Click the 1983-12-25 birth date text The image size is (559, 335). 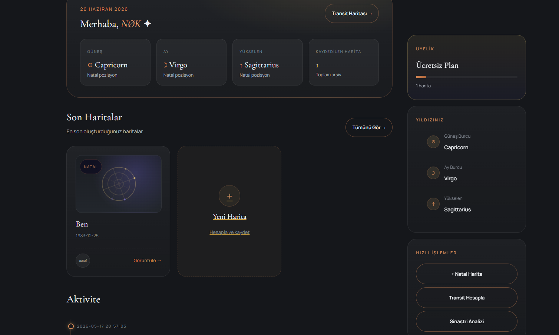pos(87,236)
